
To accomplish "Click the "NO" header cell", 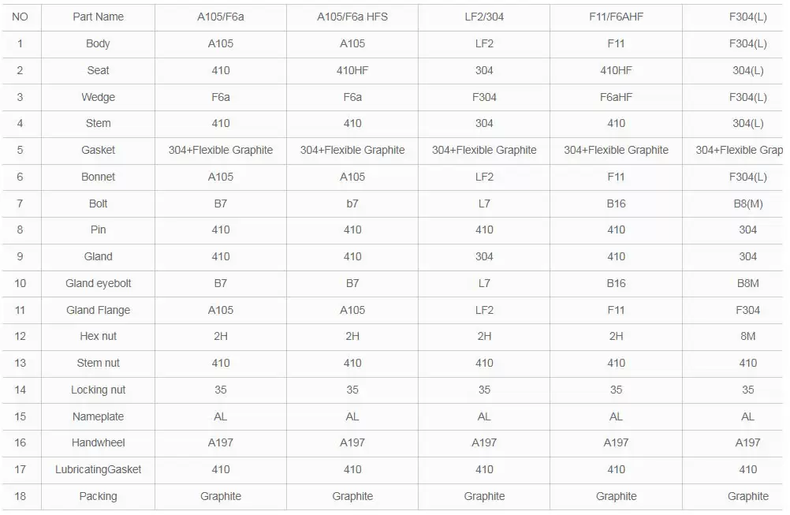I will click(20, 17).
